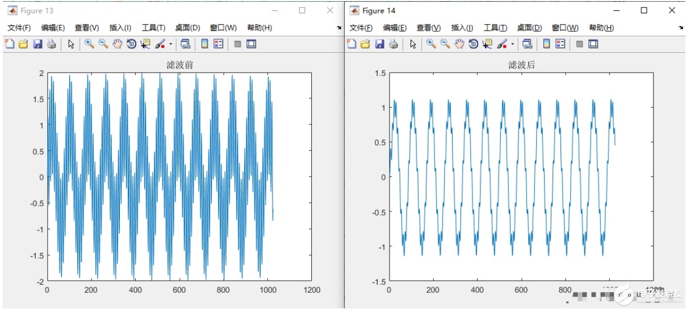Open 桌面(D) menu in Figure 14
The height and width of the screenshot is (309, 686).
tap(529, 28)
